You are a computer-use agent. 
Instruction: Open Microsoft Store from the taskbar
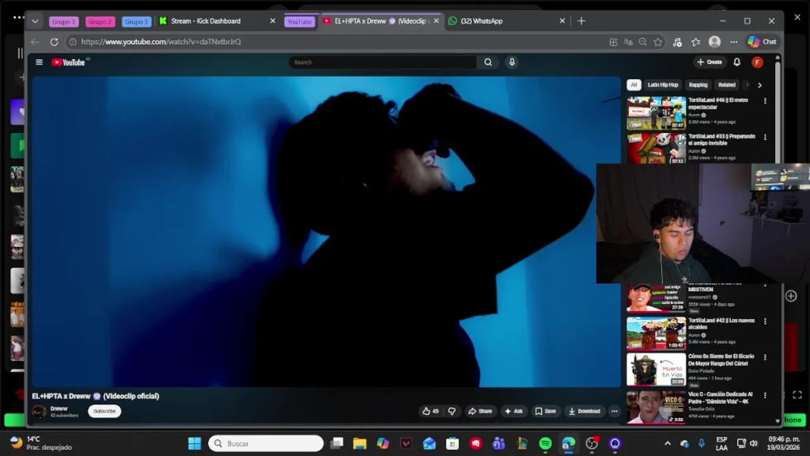point(452,443)
